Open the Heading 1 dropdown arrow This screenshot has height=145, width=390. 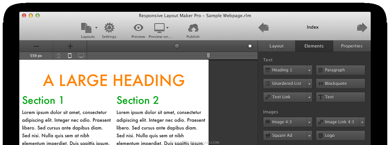[x=309, y=70]
